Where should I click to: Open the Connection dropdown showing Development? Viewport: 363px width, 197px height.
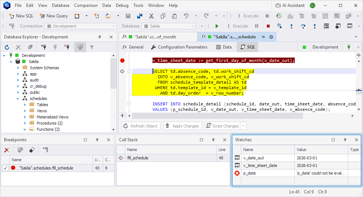(x=81, y=26)
